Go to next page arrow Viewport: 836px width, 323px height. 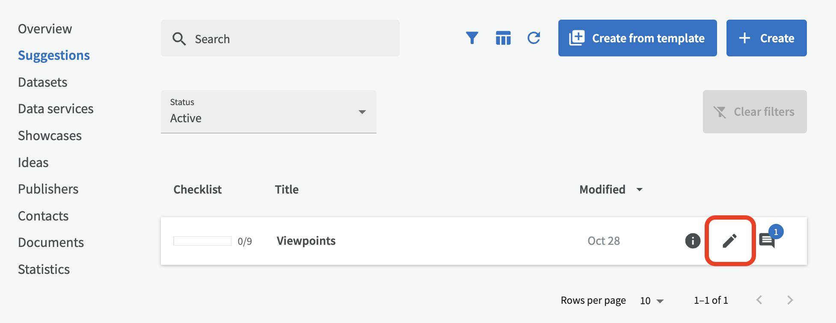point(790,300)
